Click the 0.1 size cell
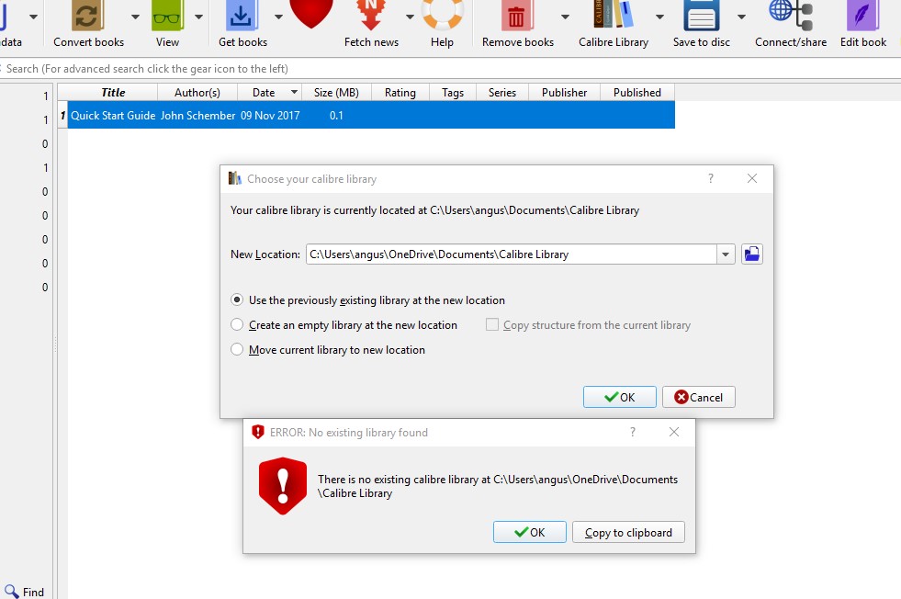 (x=336, y=116)
